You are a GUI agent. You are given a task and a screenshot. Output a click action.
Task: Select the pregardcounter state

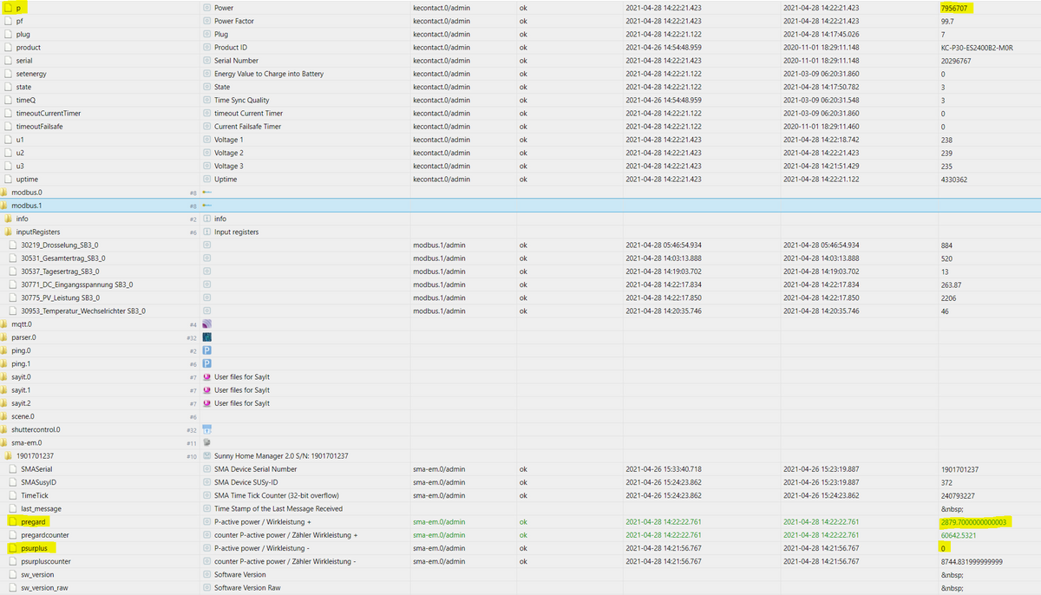(x=45, y=535)
